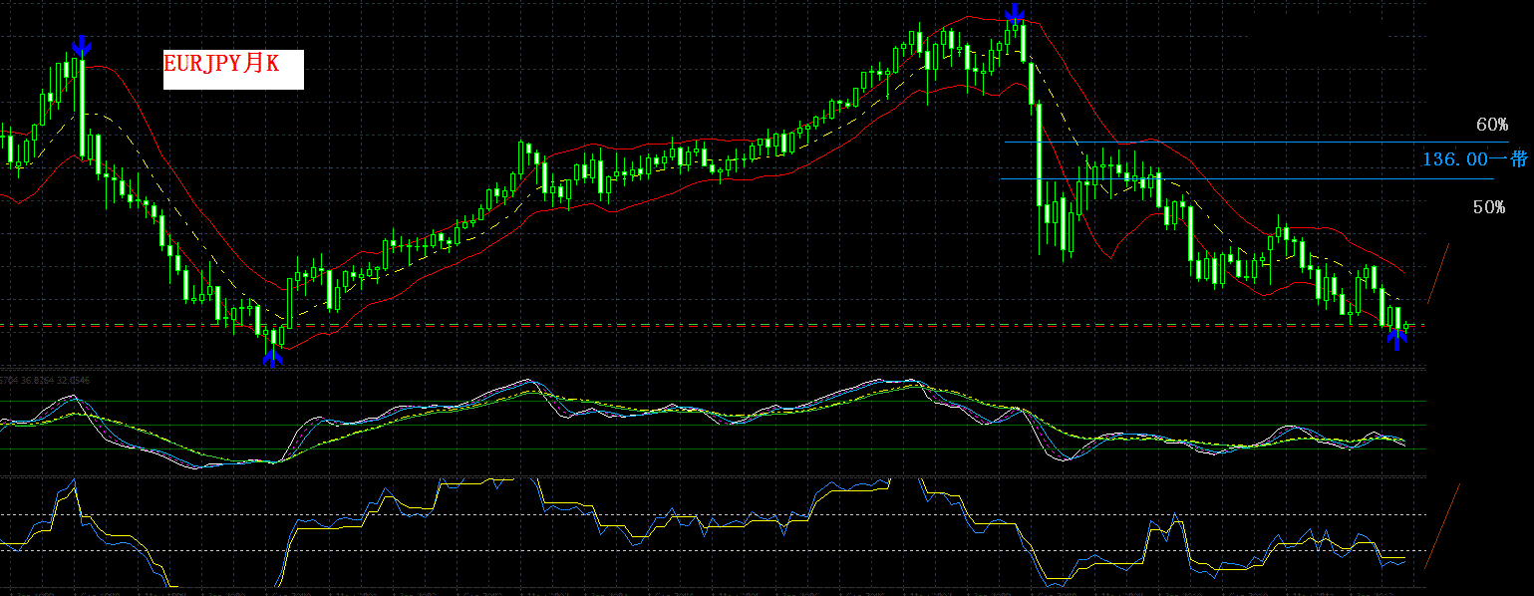Select the 136.00一带 price annotation

coord(1474,159)
